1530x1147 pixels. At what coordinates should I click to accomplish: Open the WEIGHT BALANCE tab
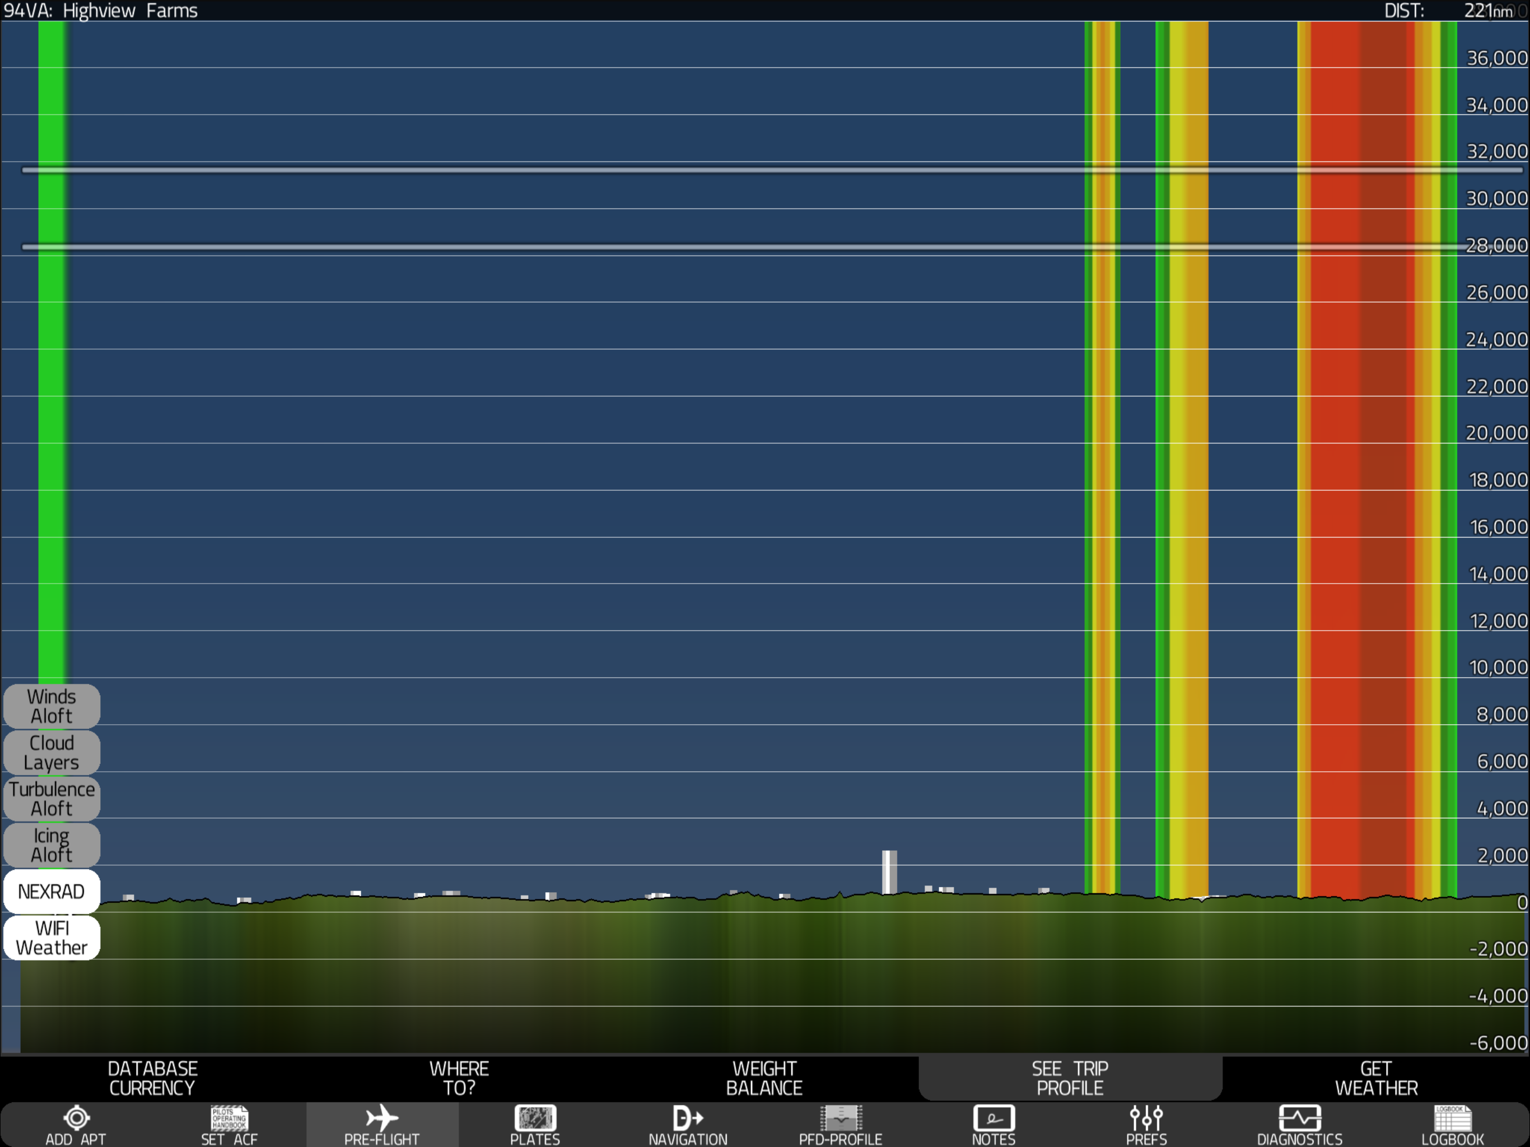[x=764, y=1079]
